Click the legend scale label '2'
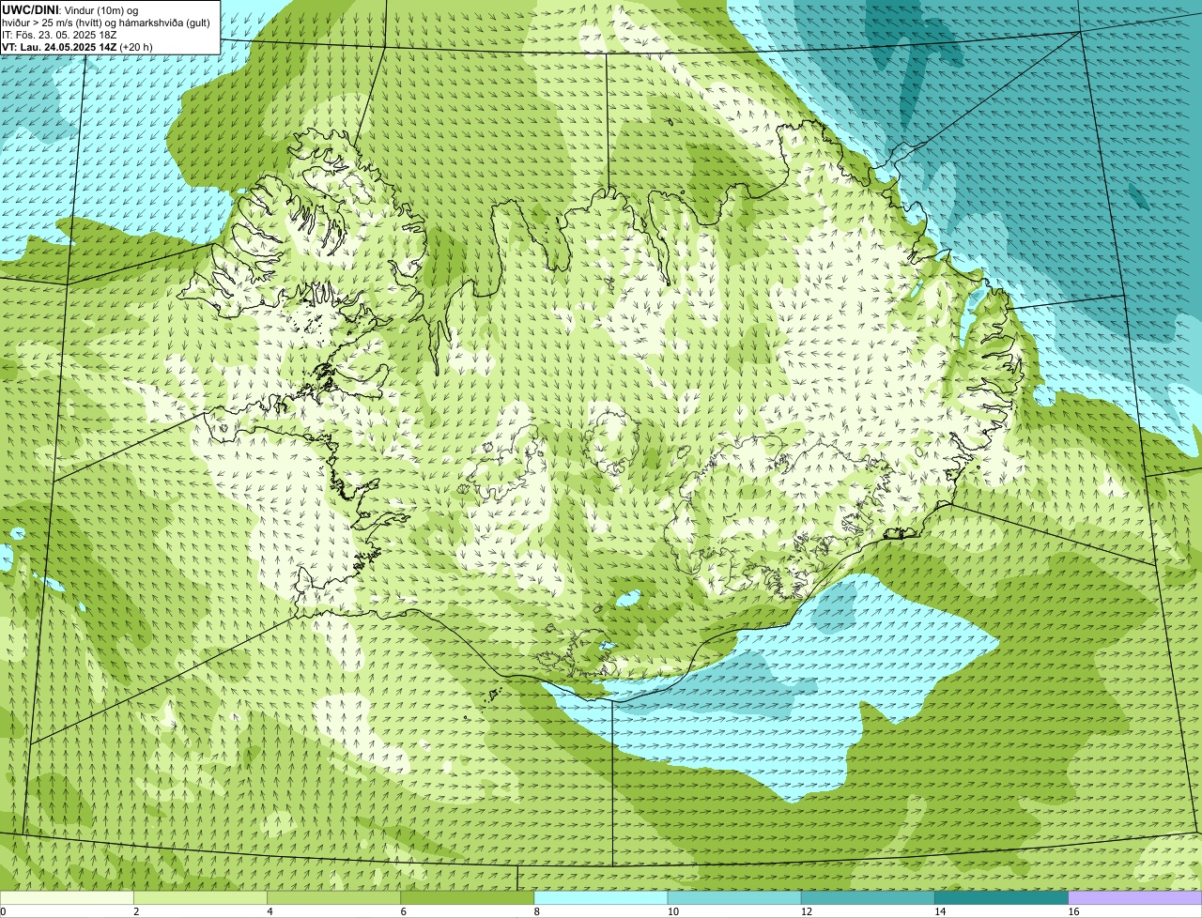The image size is (1202, 918). [x=136, y=911]
